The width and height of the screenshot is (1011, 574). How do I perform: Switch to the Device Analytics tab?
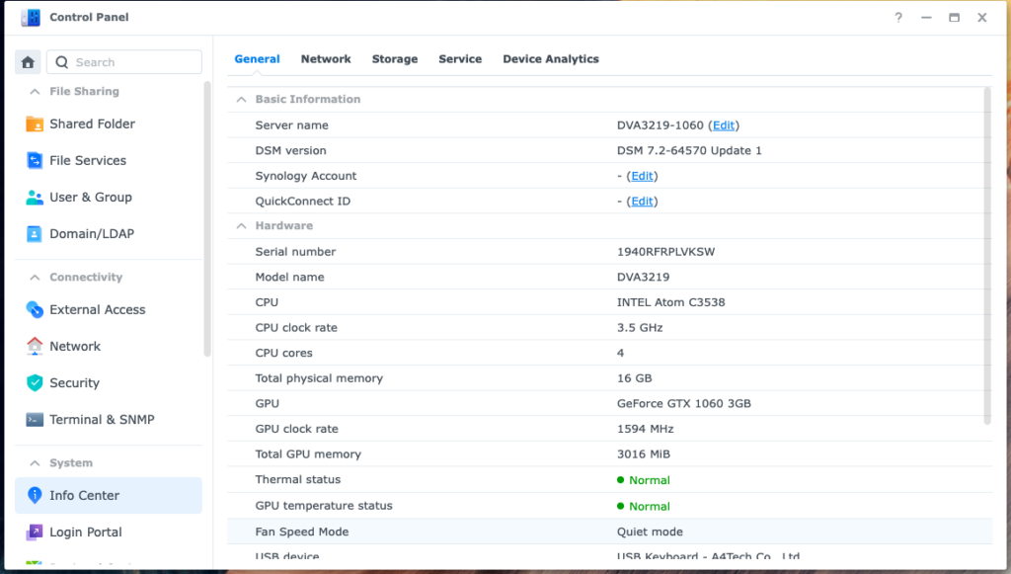coord(550,59)
